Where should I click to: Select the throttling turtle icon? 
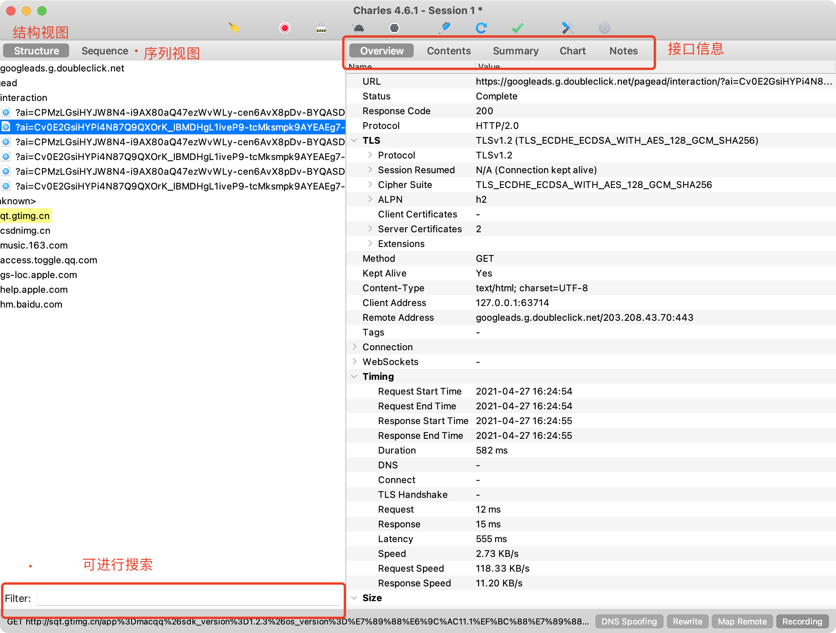tap(359, 28)
